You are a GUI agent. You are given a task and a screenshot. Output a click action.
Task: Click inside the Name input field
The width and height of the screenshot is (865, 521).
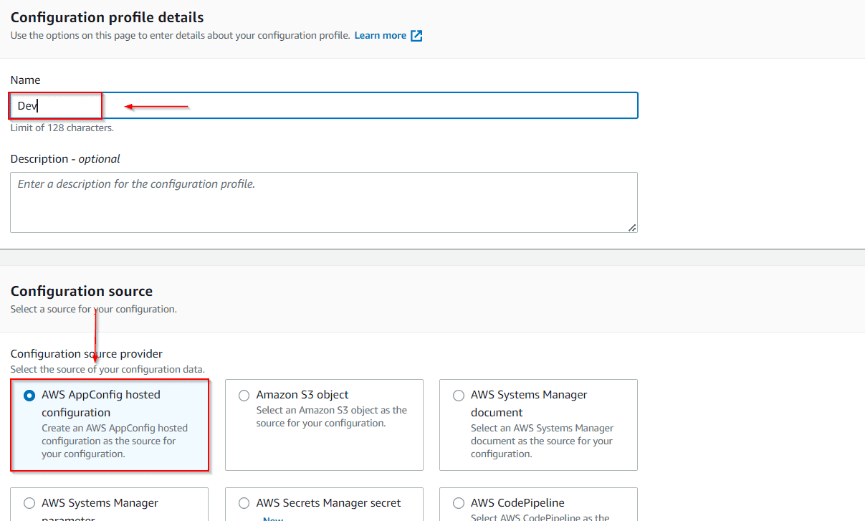coord(322,105)
